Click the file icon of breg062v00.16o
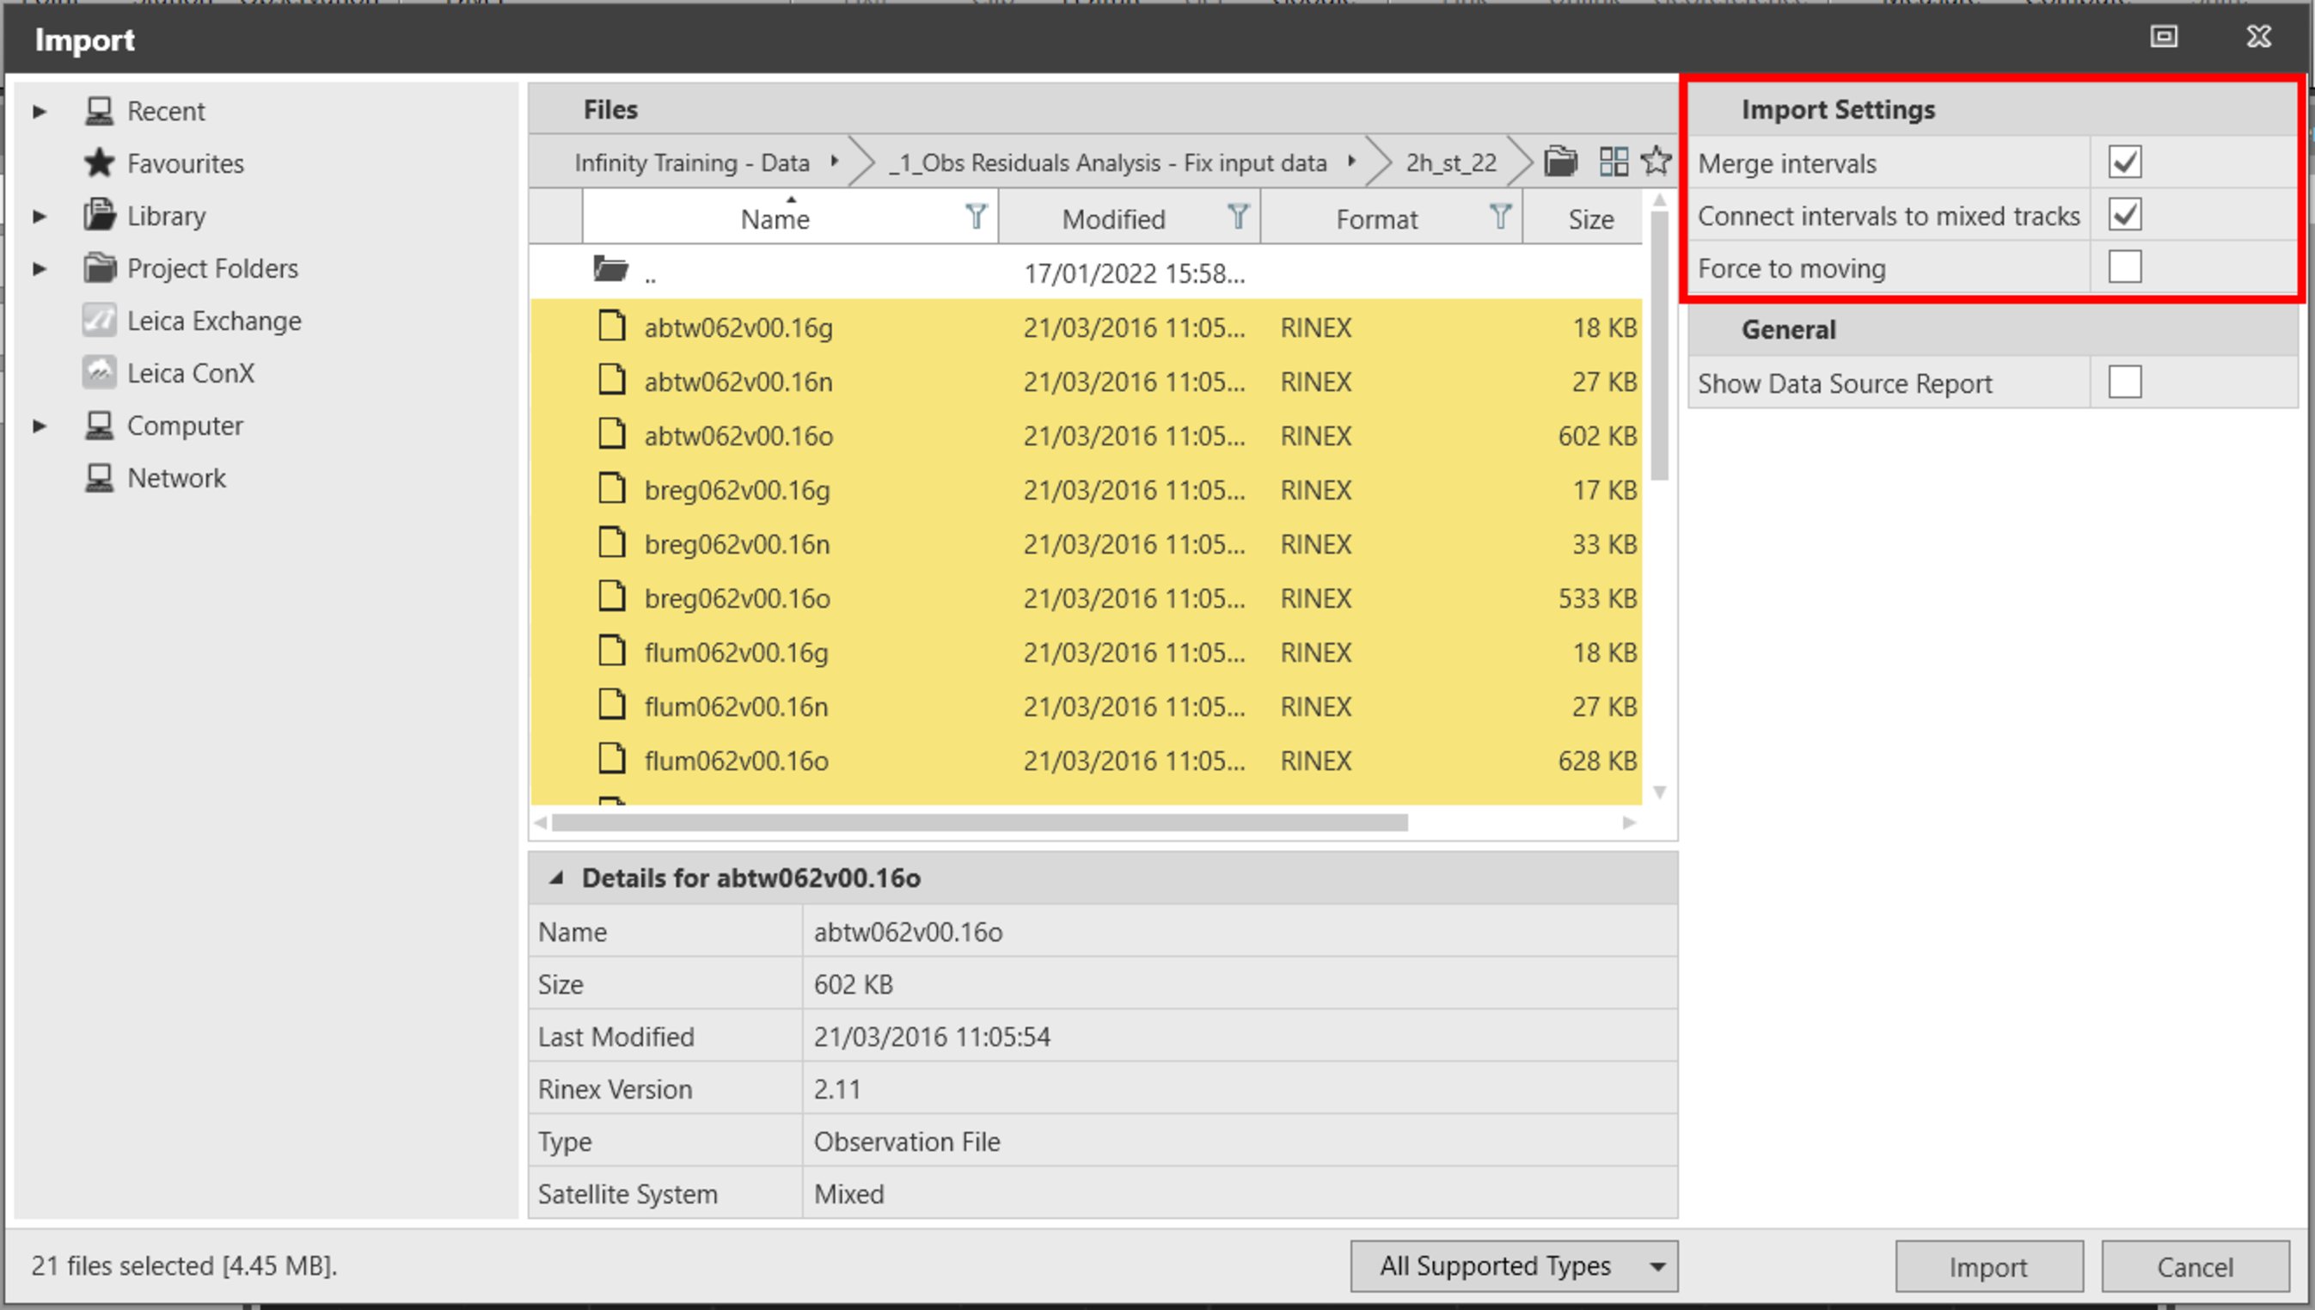 click(x=612, y=596)
